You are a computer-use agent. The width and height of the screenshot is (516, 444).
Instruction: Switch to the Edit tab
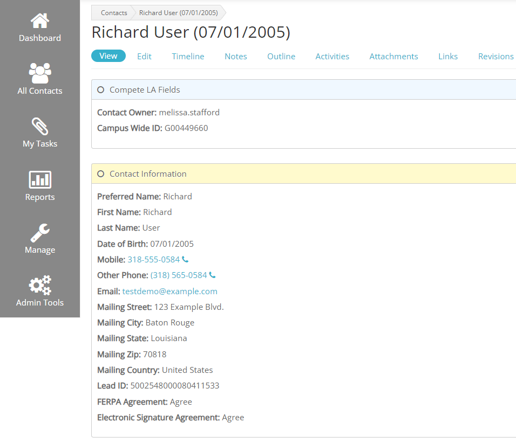coord(144,56)
